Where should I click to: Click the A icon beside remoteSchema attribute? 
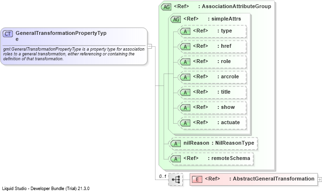[x=176, y=159]
